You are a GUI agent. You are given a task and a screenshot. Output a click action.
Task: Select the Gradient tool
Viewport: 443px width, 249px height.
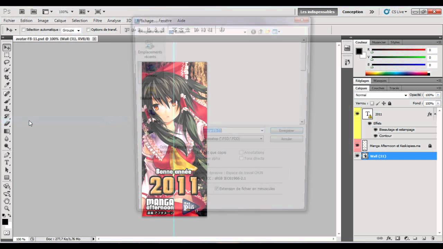[x=7, y=131]
